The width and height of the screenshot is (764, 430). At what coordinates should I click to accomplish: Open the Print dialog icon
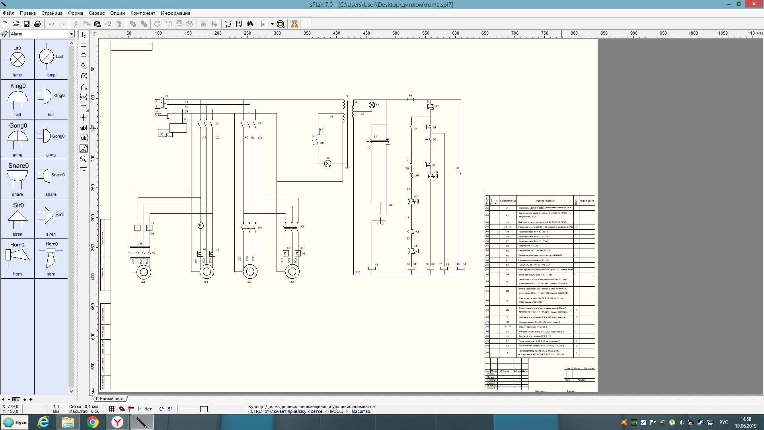coord(37,24)
